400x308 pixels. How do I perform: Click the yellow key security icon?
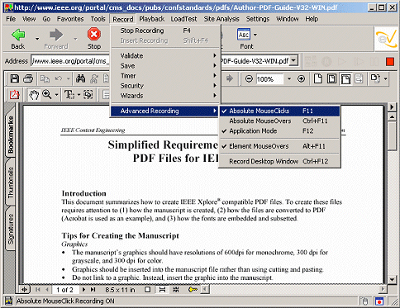click(193, 290)
